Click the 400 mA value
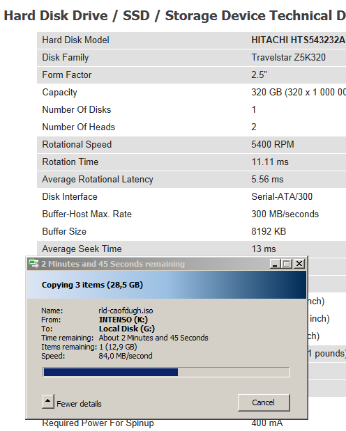Viewport: 346px width, 431px height. [267, 423]
